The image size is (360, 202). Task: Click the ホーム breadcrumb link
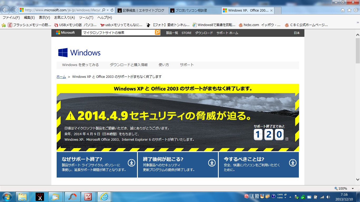(61, 77)
